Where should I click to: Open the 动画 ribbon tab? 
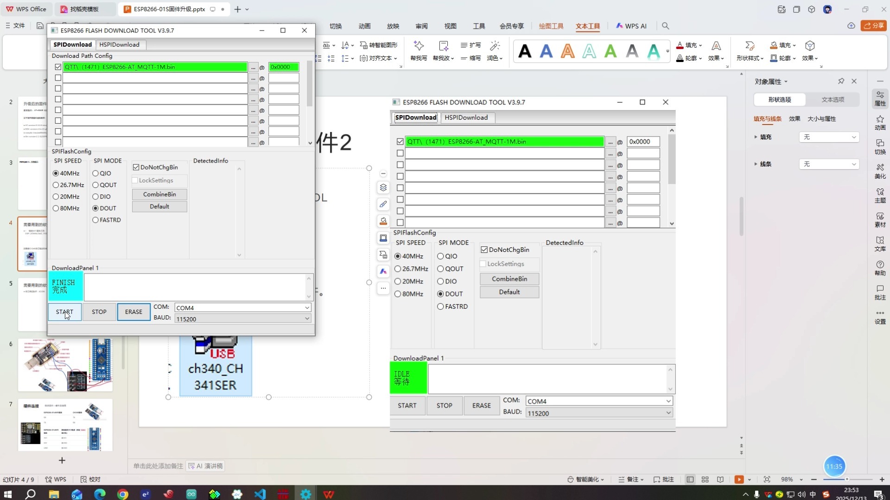(364, 26)
